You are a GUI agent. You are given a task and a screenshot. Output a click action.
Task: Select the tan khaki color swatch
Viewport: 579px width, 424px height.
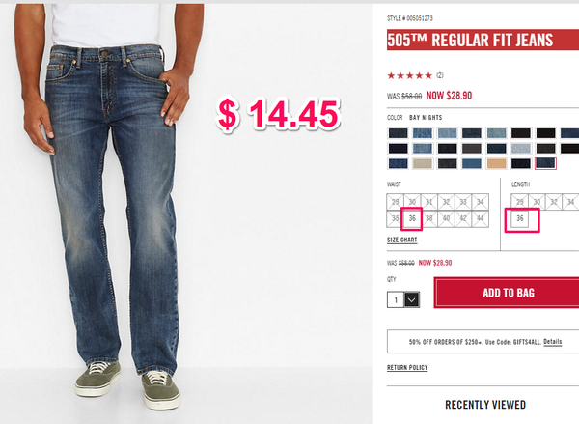click(423, 163)
